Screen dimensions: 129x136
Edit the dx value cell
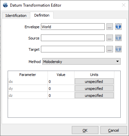point(61,82)
